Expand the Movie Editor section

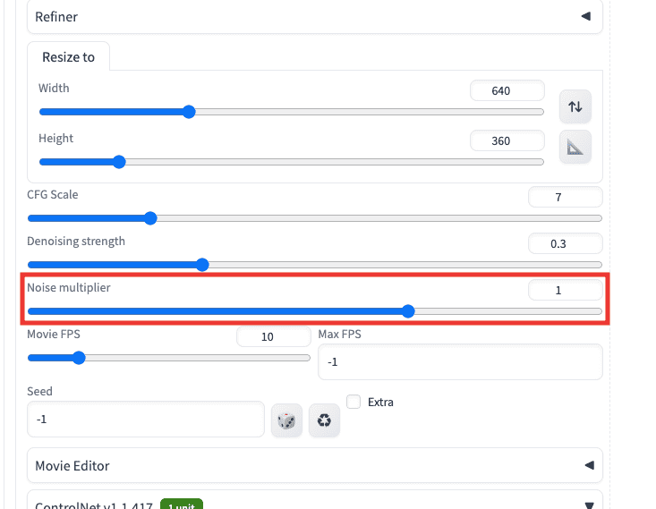(x=315, y=465)
